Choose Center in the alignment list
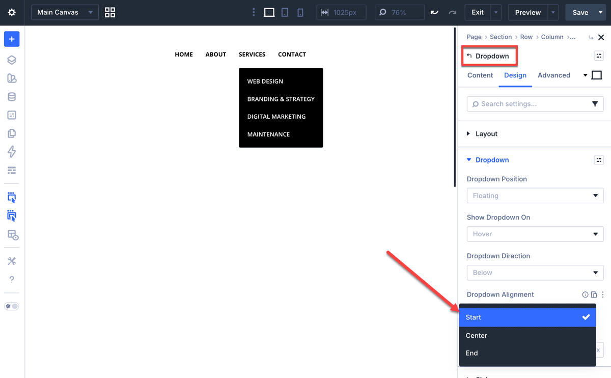The width and height of the screenshot is (611, 378). pos(477,336)
